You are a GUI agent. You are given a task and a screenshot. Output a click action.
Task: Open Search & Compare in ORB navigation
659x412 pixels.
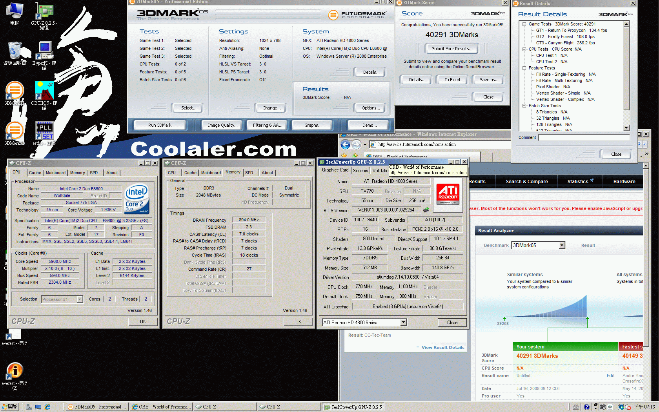527,182
